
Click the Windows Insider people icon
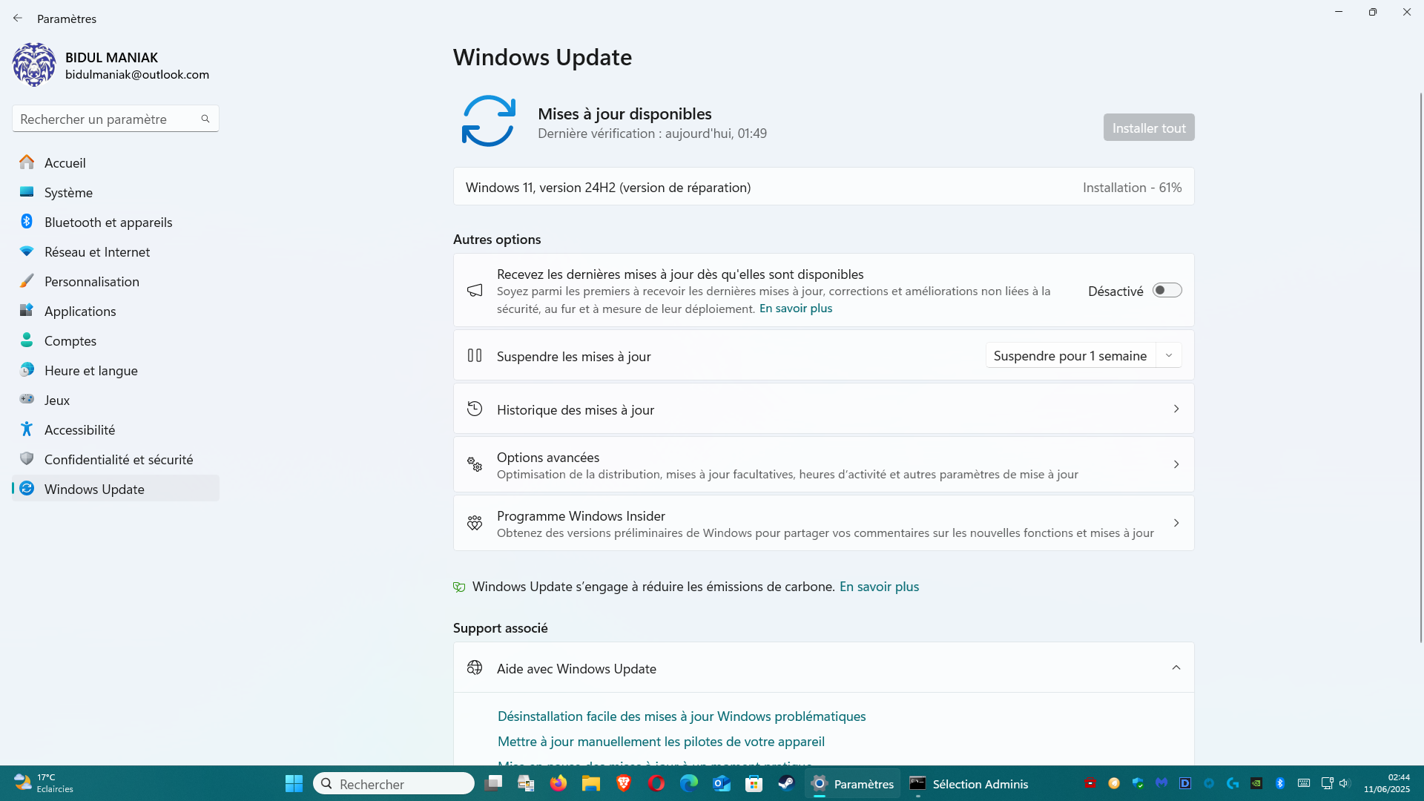475,523
